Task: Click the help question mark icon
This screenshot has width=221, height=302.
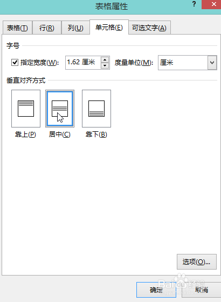Action: pyautogui.click(x=194, y=4)
